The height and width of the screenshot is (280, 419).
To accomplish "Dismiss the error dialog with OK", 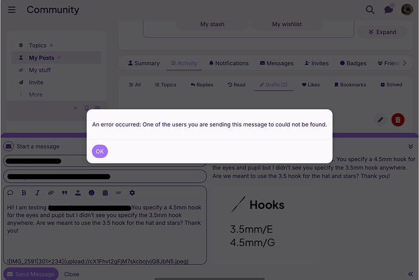I will [100, 151].
